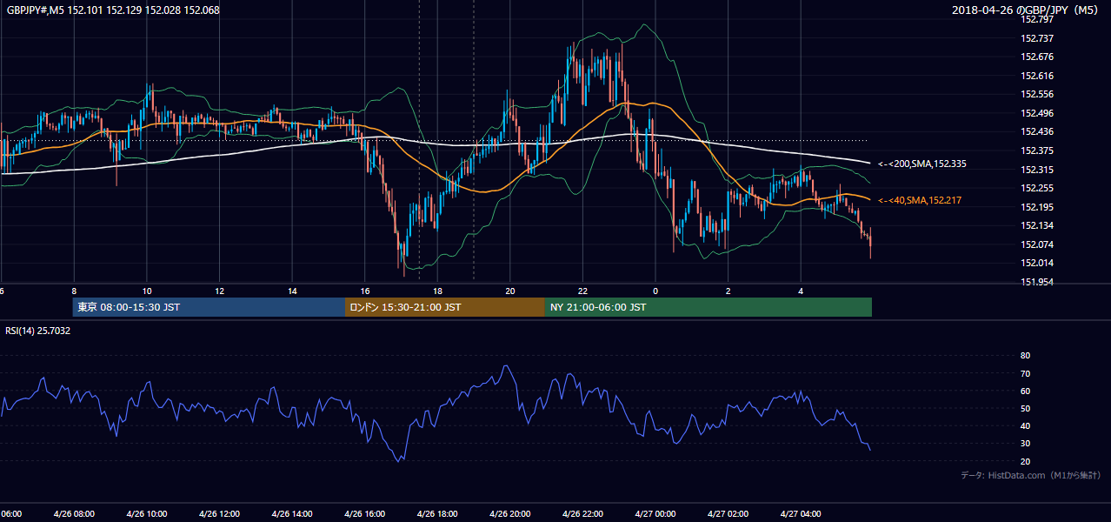
Task: Click the 4/26 20:00 date axis label
Action: click(x=510, y=514)
